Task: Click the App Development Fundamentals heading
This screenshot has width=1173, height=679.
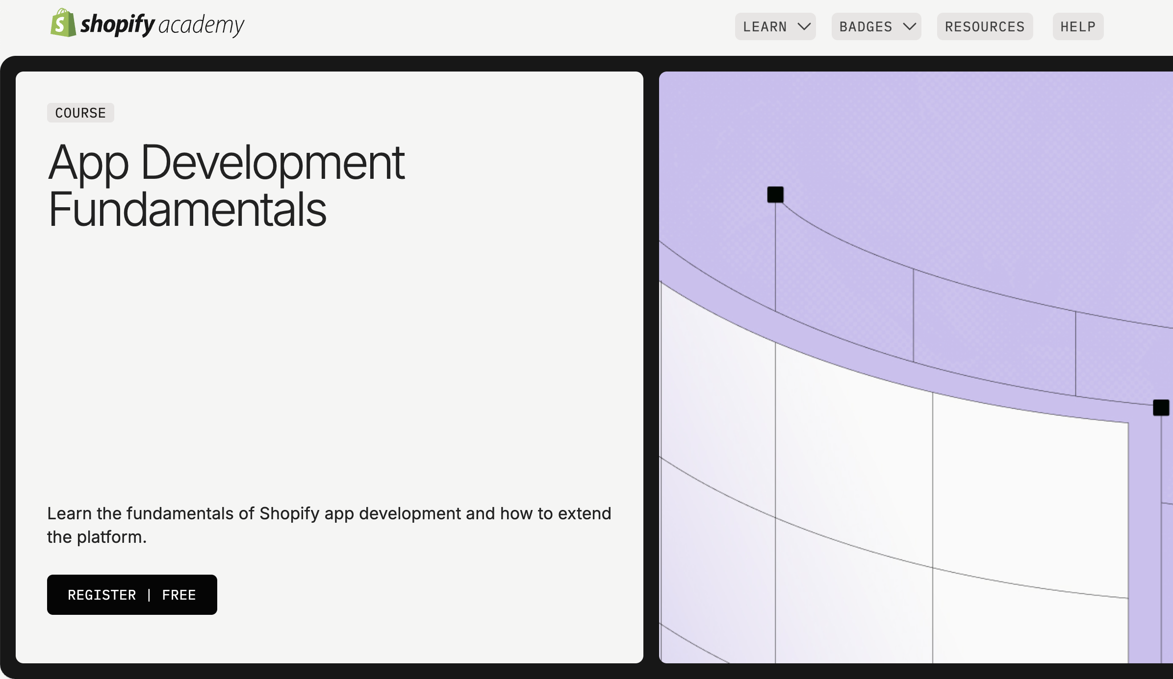Action: click(x=226, y=186)
